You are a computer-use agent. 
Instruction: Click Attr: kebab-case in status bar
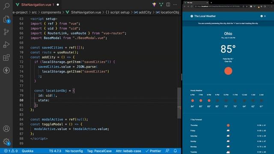(128, 151)
